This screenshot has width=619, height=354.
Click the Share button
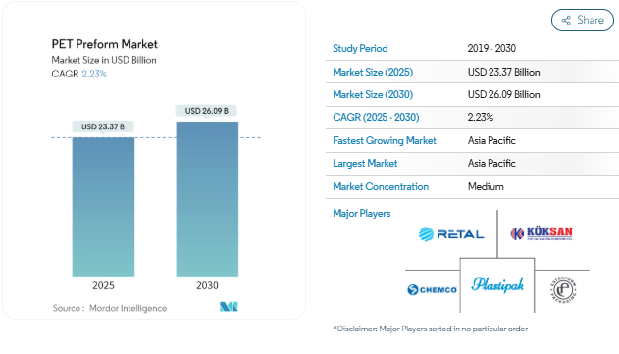[583, 21]
